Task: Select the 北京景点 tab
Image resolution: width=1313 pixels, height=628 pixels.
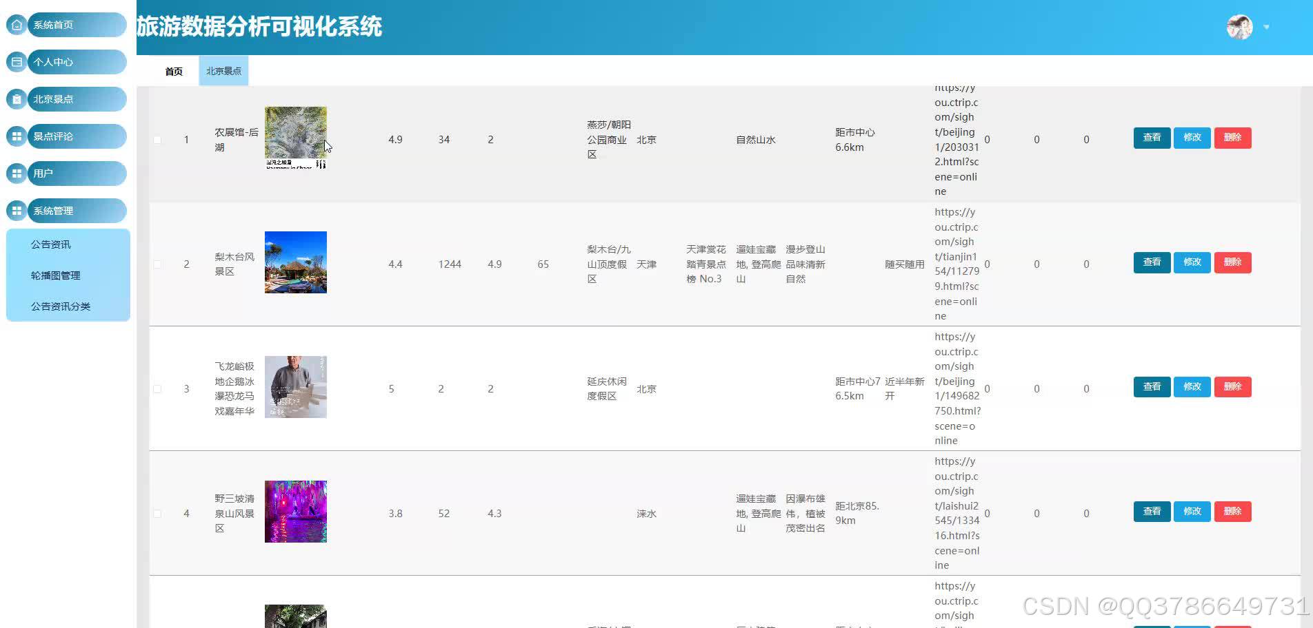Action: tap(223, 70)
